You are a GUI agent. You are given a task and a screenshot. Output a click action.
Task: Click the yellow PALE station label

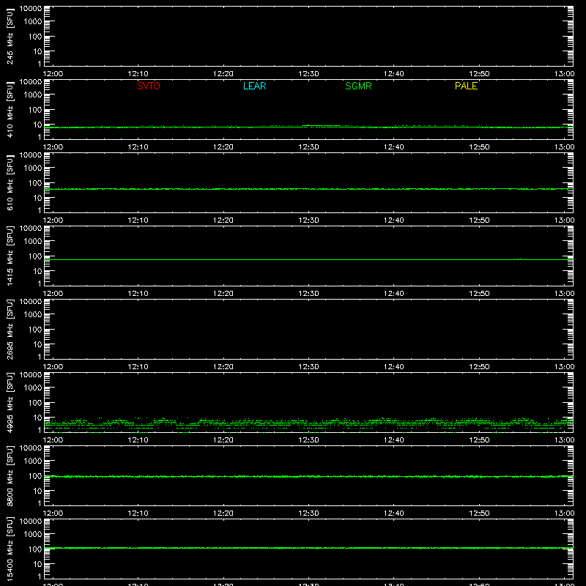click(x=466, y=86)
